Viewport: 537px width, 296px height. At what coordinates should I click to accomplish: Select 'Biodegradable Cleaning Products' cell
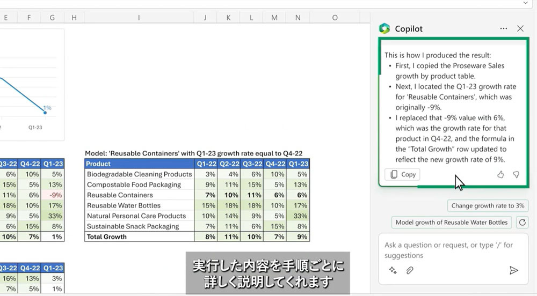click(x=139, y=174)
